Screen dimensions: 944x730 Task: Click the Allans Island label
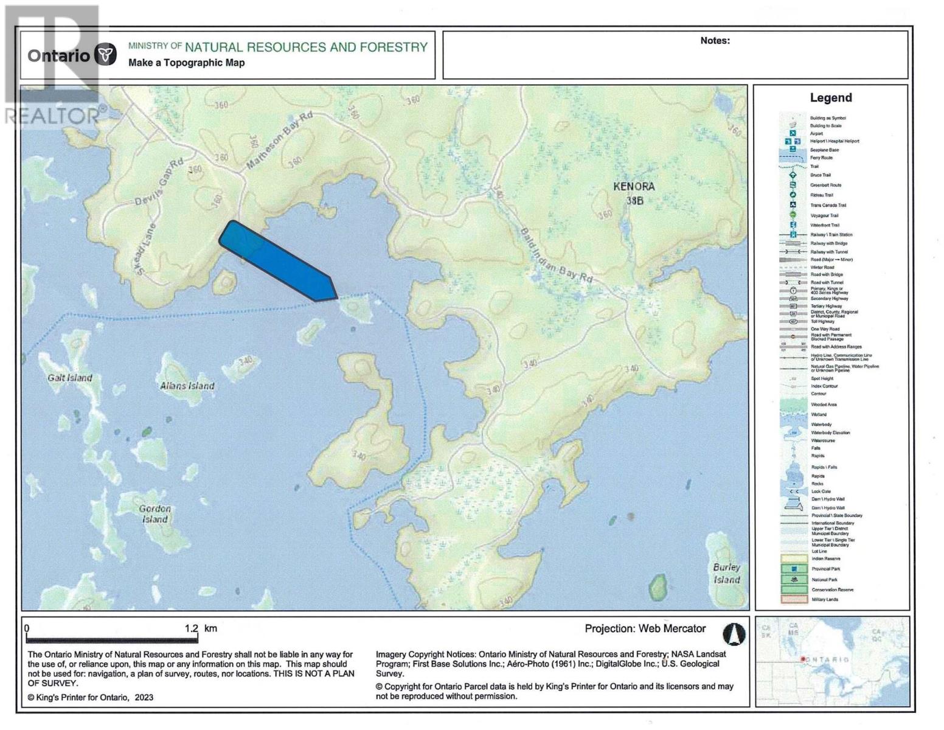point(187,386)
